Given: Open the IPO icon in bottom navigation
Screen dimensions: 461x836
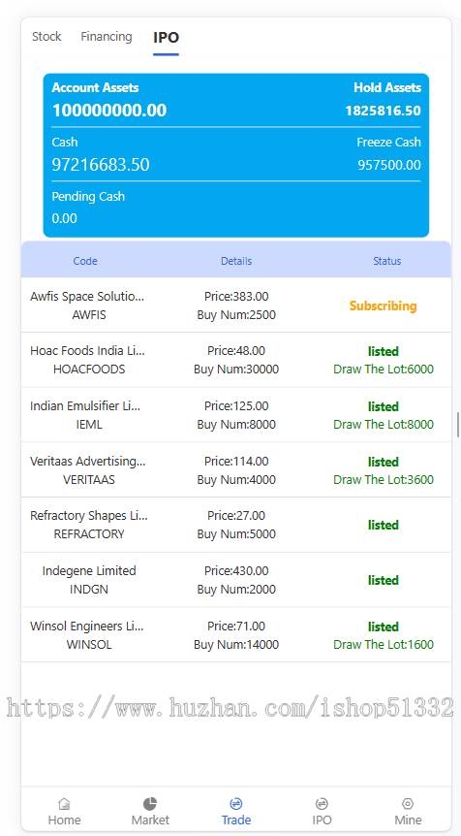Looking at the screenshot, I should pyautogui.click(x=322, y=803).
